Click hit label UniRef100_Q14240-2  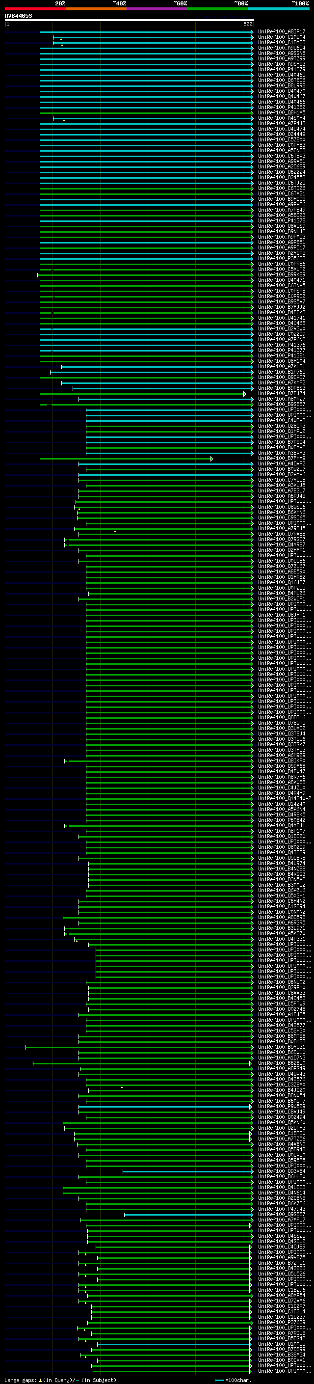(x=285, y=798)
